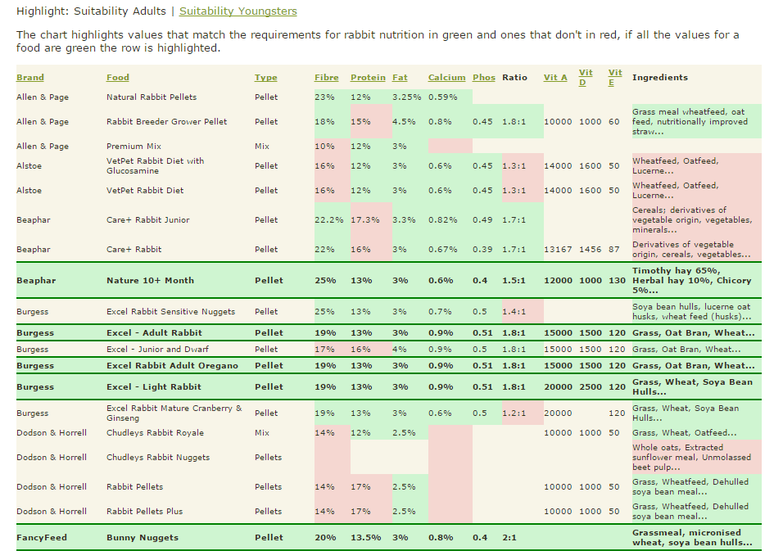Sort table by Vit A column
This screenshot has height=551, width=774.
[555, 78]
